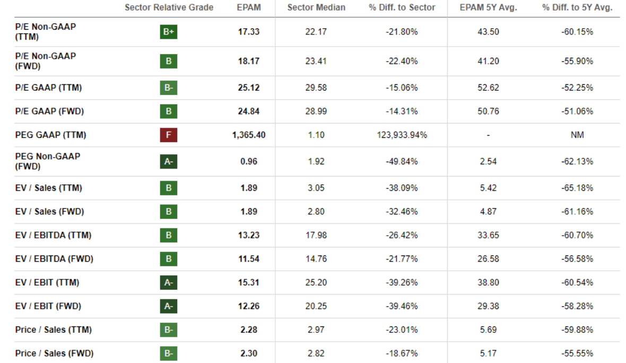
Task: Click EPAM value 2.28
Action: (249, 330)
